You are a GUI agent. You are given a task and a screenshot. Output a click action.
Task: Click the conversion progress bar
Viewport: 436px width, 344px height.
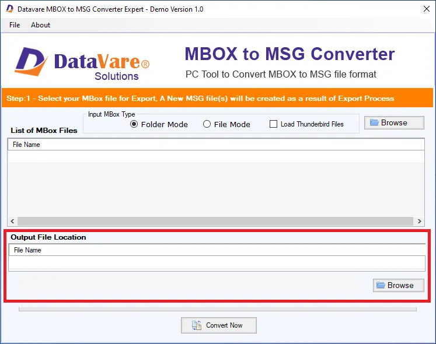tap(218, 309)
